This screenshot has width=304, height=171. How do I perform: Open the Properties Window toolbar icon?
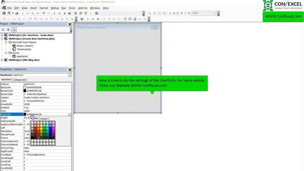80,13
